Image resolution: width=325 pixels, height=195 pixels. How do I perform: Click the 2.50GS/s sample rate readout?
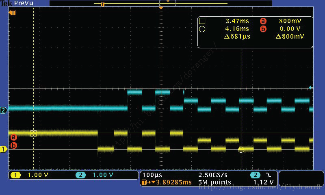[213, 175]
